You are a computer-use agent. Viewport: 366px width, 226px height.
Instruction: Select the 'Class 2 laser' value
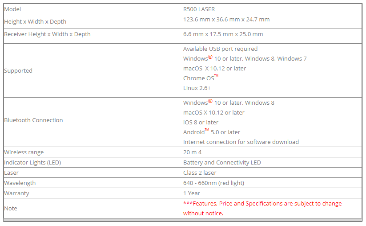(x=200, y=173)
